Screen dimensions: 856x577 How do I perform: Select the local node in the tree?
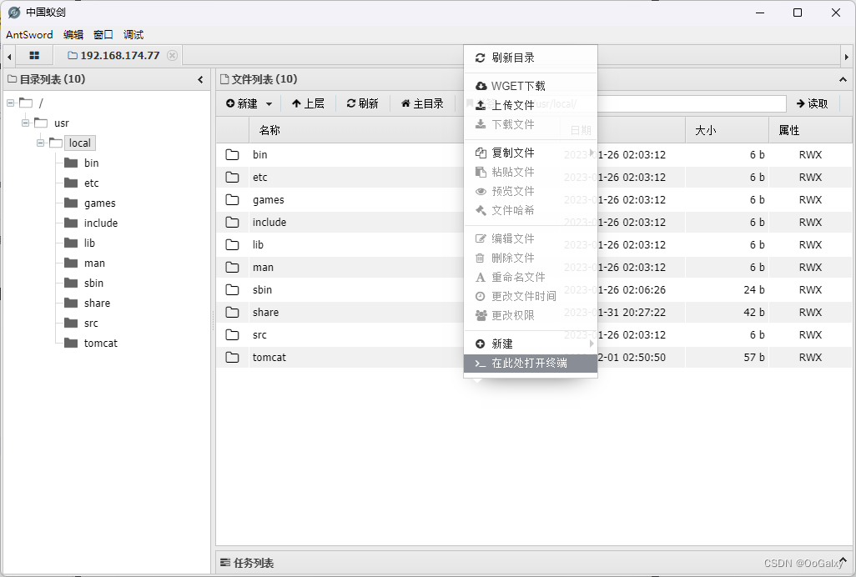coord(80,143)
